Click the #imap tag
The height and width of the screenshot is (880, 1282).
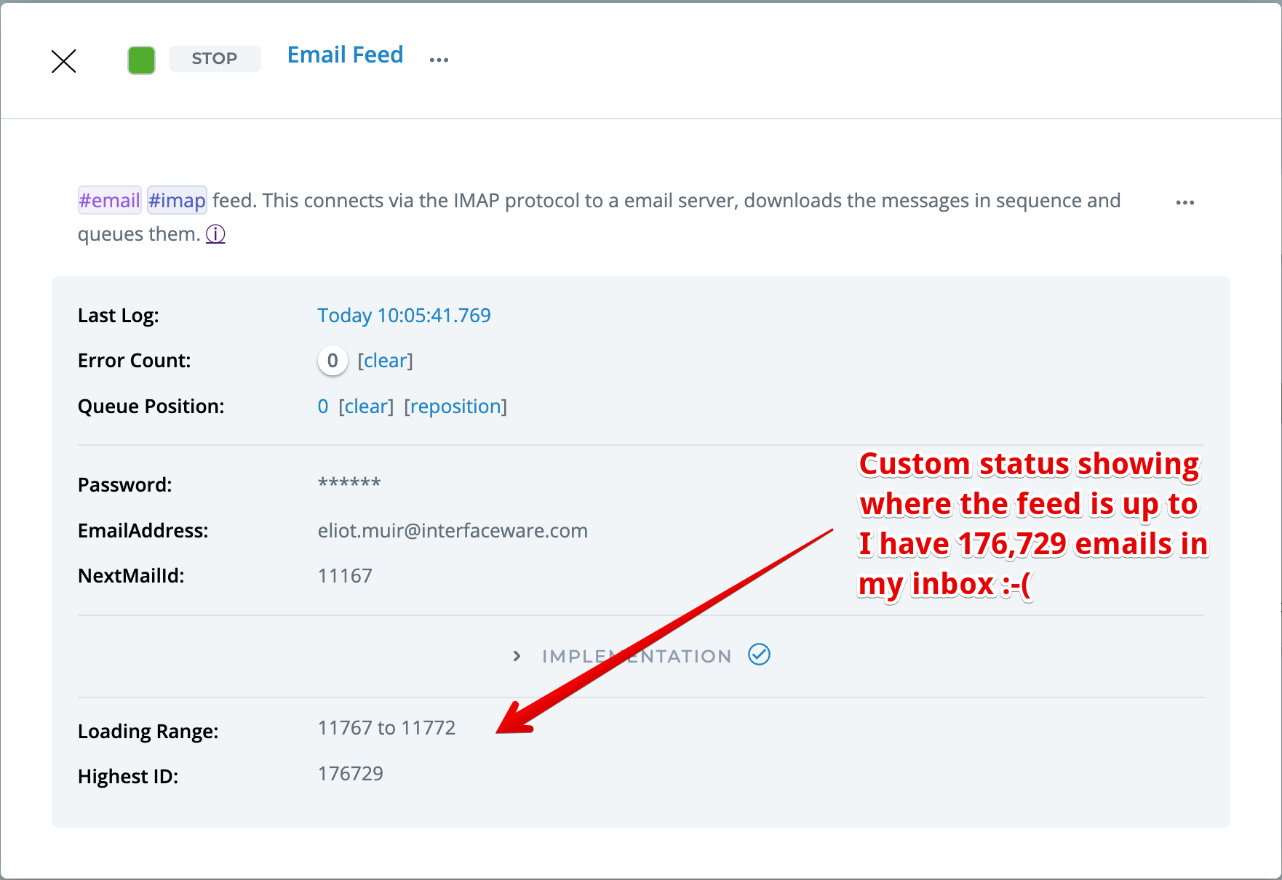point(177,201)
